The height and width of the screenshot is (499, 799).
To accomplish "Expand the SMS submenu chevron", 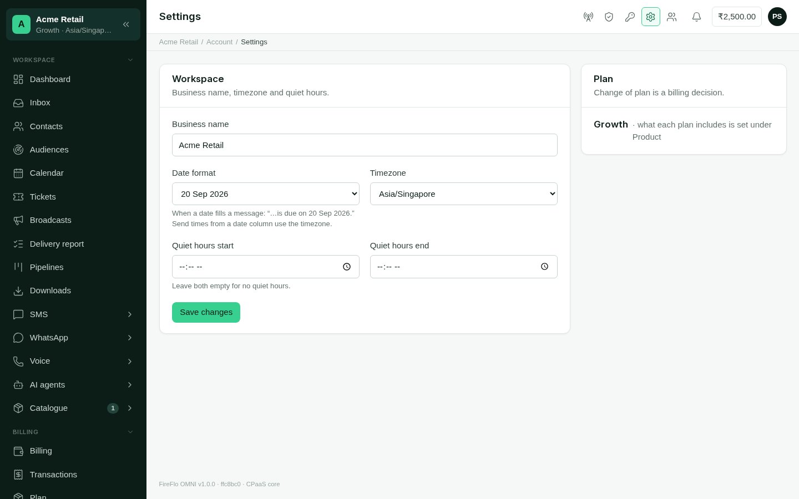I will coord(130,314).
